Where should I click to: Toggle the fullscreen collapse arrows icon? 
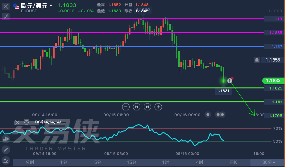coord(6,17)
